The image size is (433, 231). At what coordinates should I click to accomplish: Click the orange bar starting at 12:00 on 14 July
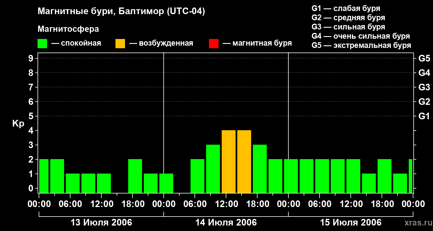[229, 162]
